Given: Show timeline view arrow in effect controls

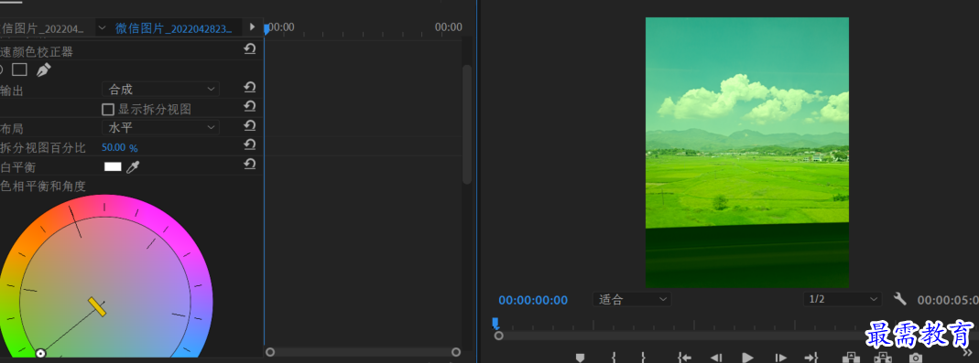Looking at the screenshot, I should [x=252, y=27].
